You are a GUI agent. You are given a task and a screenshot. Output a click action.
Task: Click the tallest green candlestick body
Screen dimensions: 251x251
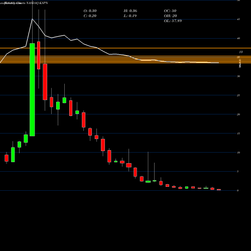click(32, 90)
